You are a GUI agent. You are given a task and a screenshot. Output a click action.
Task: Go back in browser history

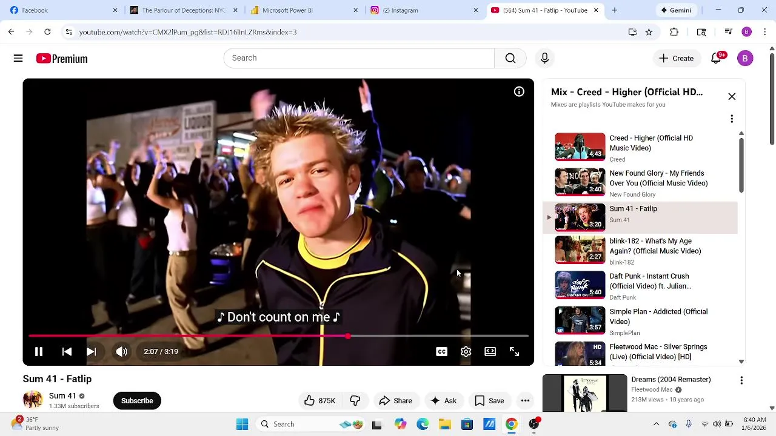point(11,32)
